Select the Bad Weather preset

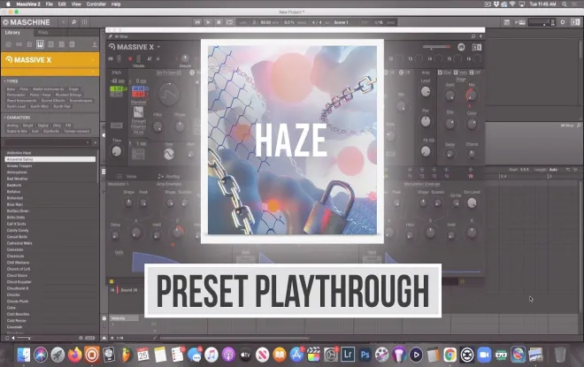click(x=17, y=179)
